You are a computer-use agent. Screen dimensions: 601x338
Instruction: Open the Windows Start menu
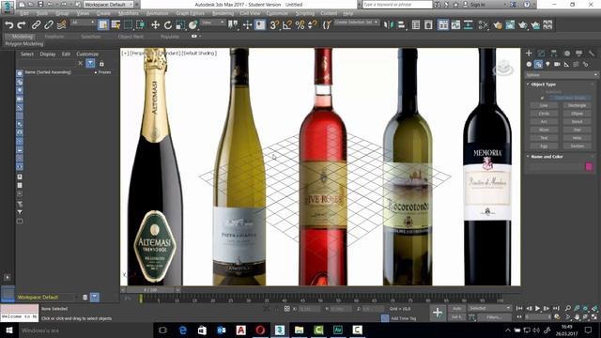8,330
